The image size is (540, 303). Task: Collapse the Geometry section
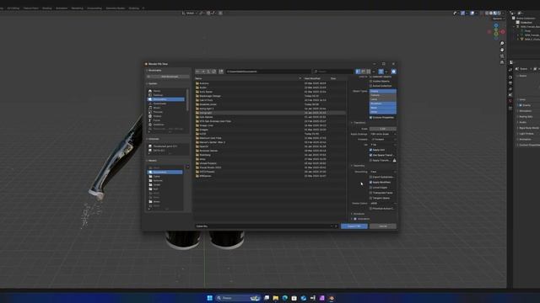(x=358, y=166)
